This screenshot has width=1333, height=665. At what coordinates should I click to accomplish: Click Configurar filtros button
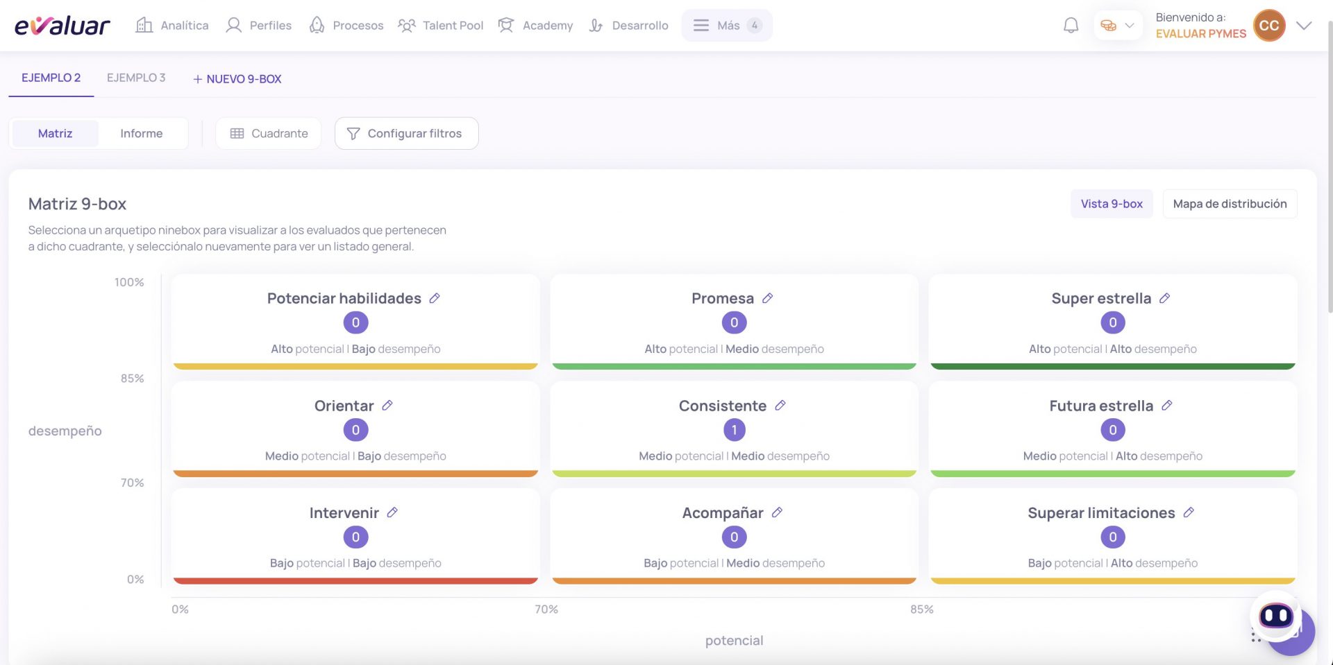(406, 133)
